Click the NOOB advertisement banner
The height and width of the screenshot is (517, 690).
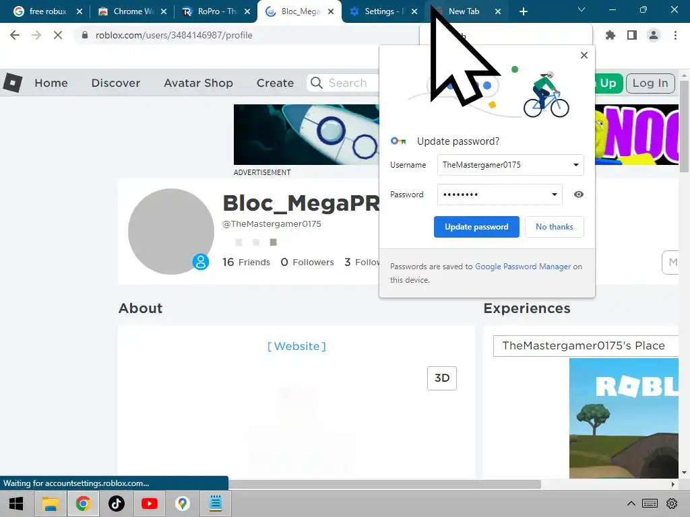coord(637,135)
